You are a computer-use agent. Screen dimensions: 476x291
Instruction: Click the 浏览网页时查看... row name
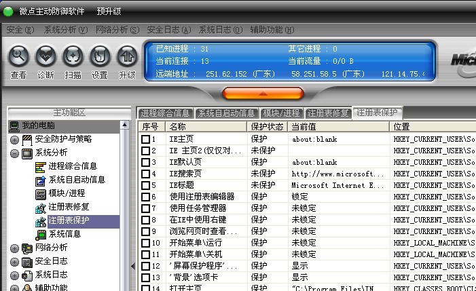click(203, 231)
